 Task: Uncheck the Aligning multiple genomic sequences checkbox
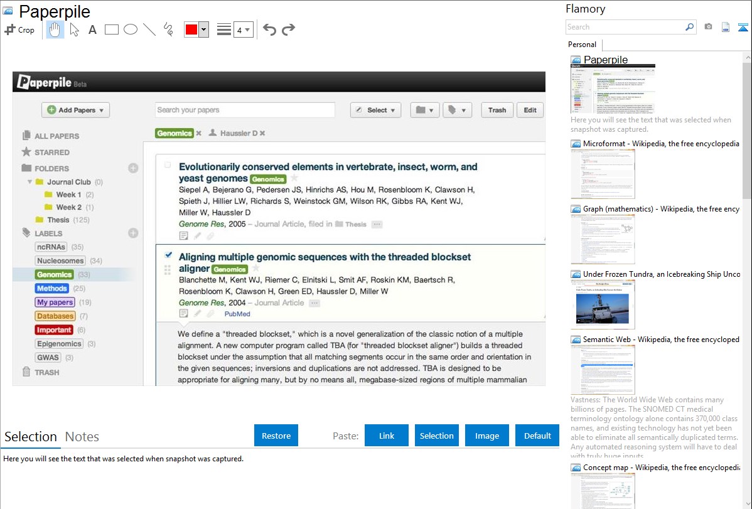point(168,255)
